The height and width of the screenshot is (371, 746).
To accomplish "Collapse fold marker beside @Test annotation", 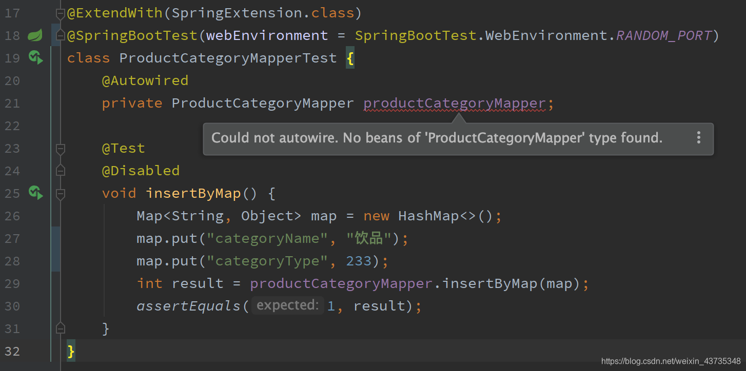I will click(x=61, y=149).
